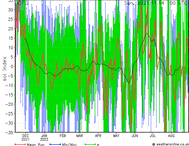Click the y-axis value -10

pyautogui.click(x=9, y=86)
